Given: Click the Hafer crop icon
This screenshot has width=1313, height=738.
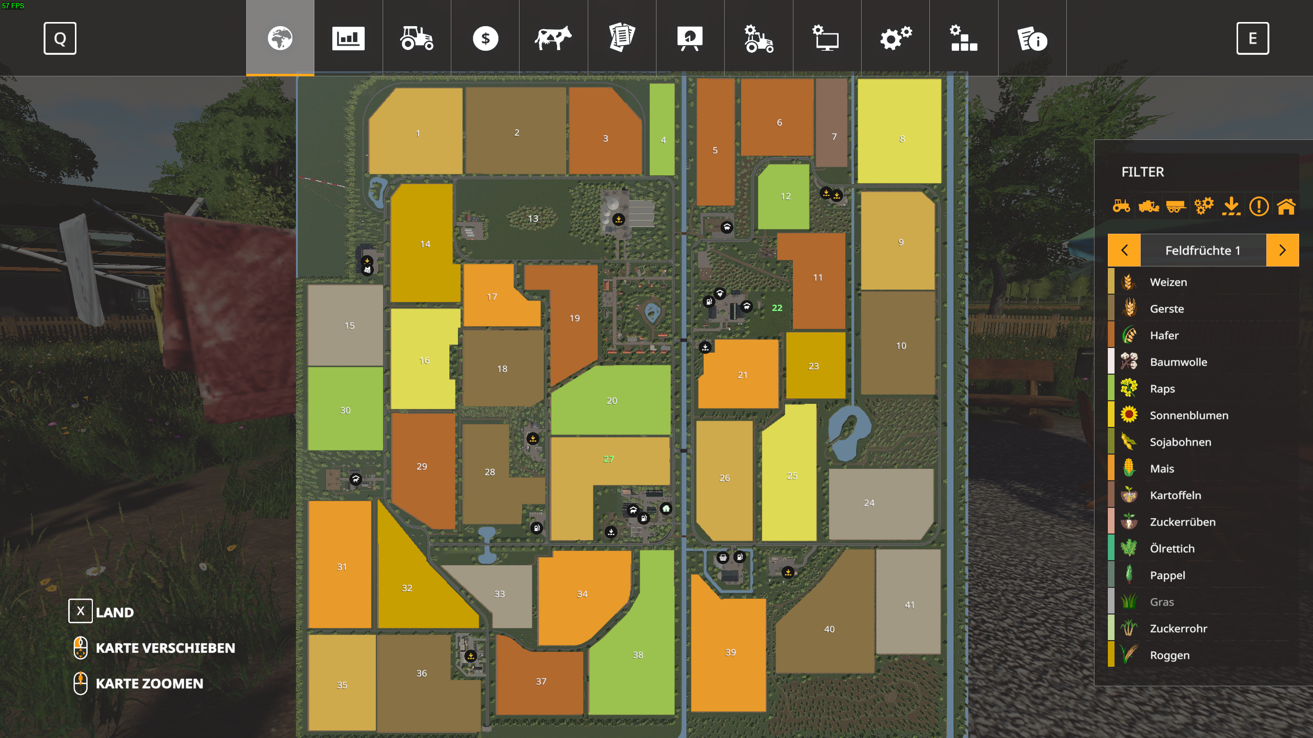Looking at the screenshot, I should [x=1129, y=335].
